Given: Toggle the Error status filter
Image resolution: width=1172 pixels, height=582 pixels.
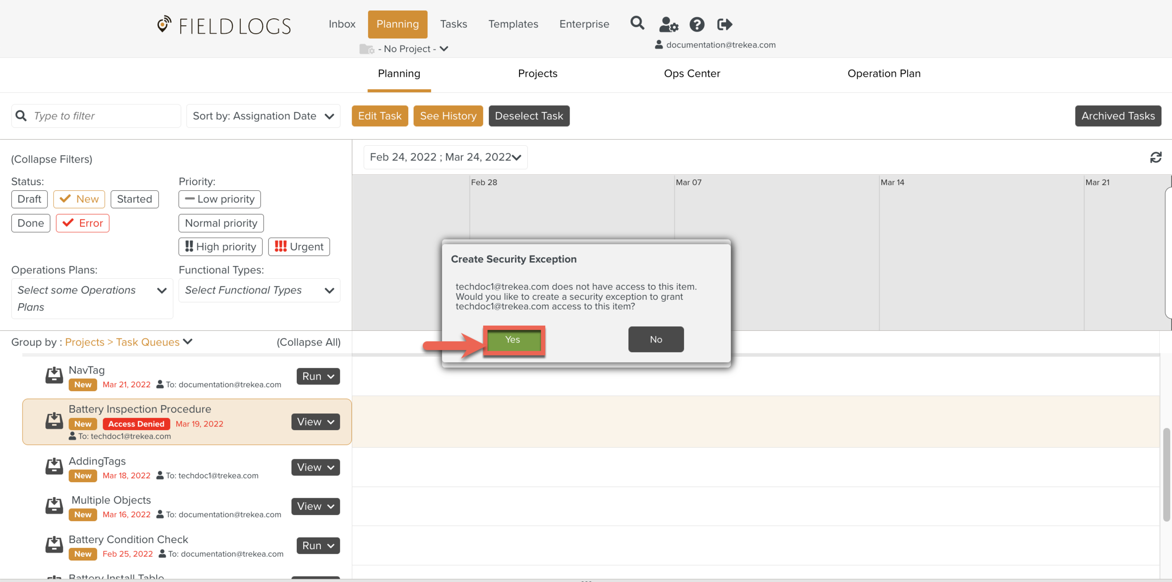Looking at the screenshot, I should click(83, 223).
